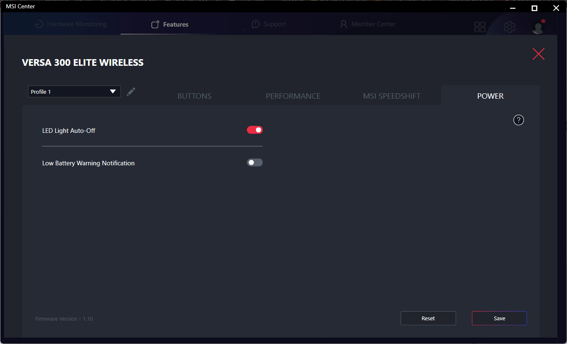Enable Low Battery Warning Notification switch
The image size is (567, 344).
click(255, 162)
